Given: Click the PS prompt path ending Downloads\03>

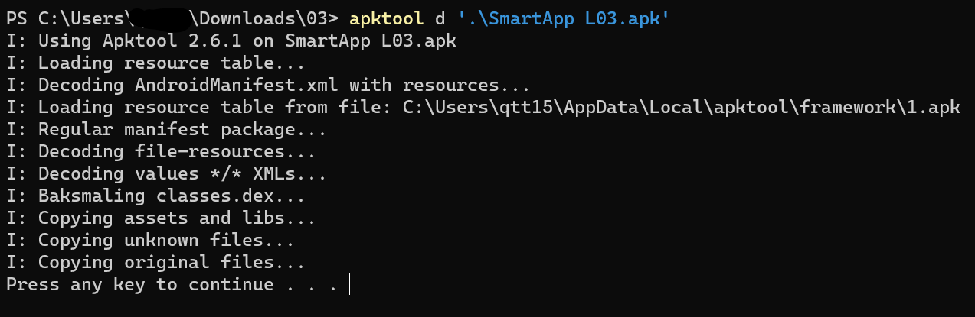Looking at the screenshot, I should tap(173, 18).
